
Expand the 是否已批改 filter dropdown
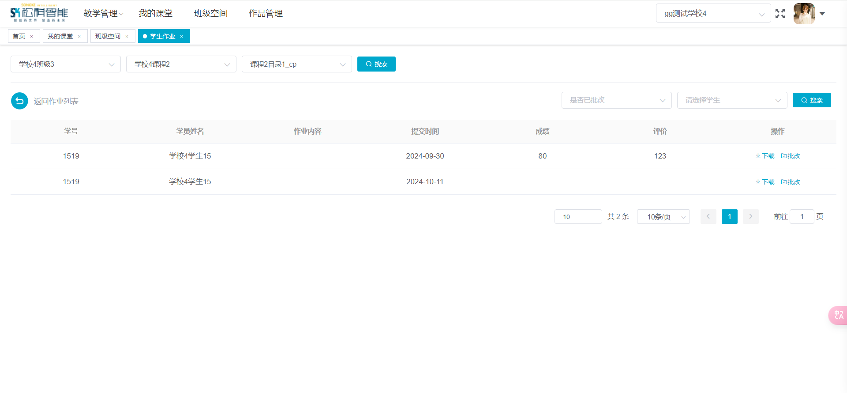point(616,100)
